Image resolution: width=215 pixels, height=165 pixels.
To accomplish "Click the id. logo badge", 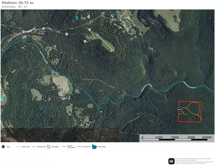I will tap(172, 161).
